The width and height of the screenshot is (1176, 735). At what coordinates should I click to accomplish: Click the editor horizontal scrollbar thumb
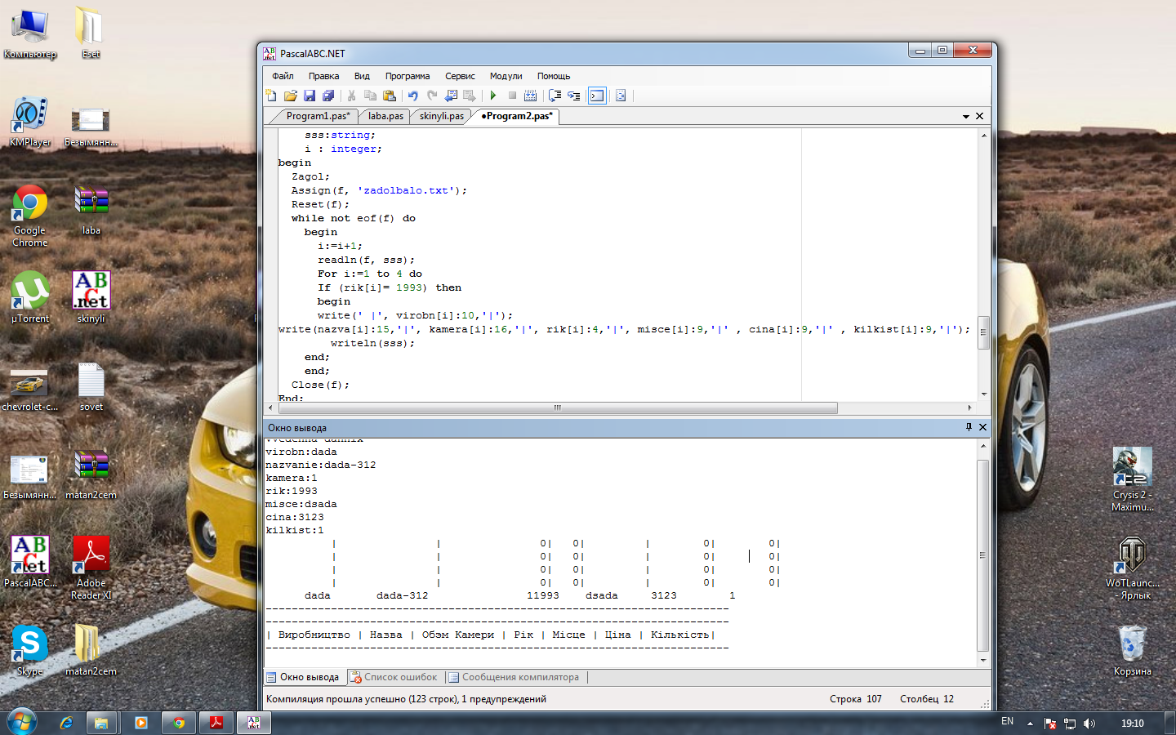coord(557,408)
